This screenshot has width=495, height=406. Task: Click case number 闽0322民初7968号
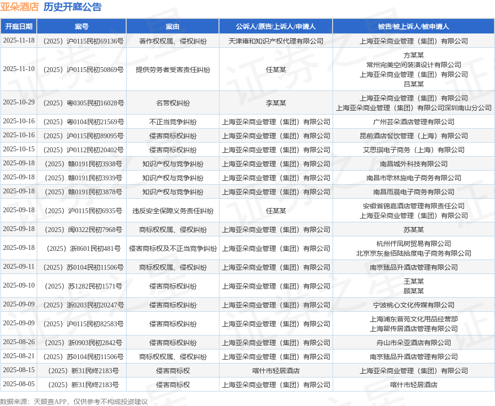[x=83, y=230]
